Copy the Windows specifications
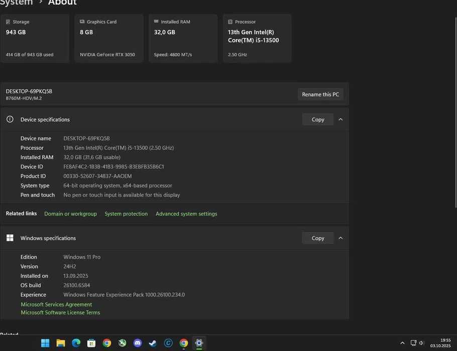Screen dimensions: 457x351 point(318,238)
